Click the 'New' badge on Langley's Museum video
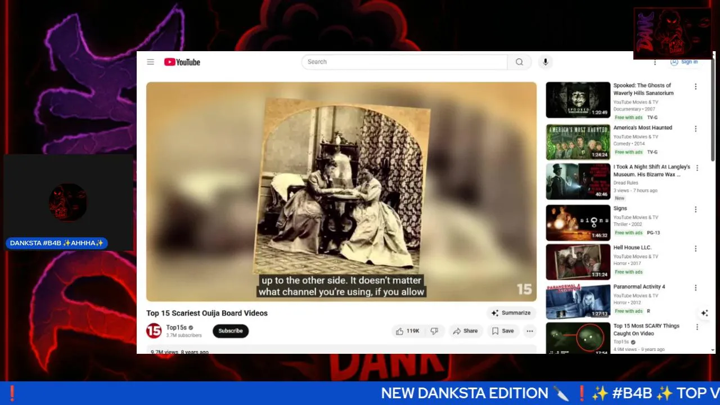The image size is (720, 405). [619, 199]
